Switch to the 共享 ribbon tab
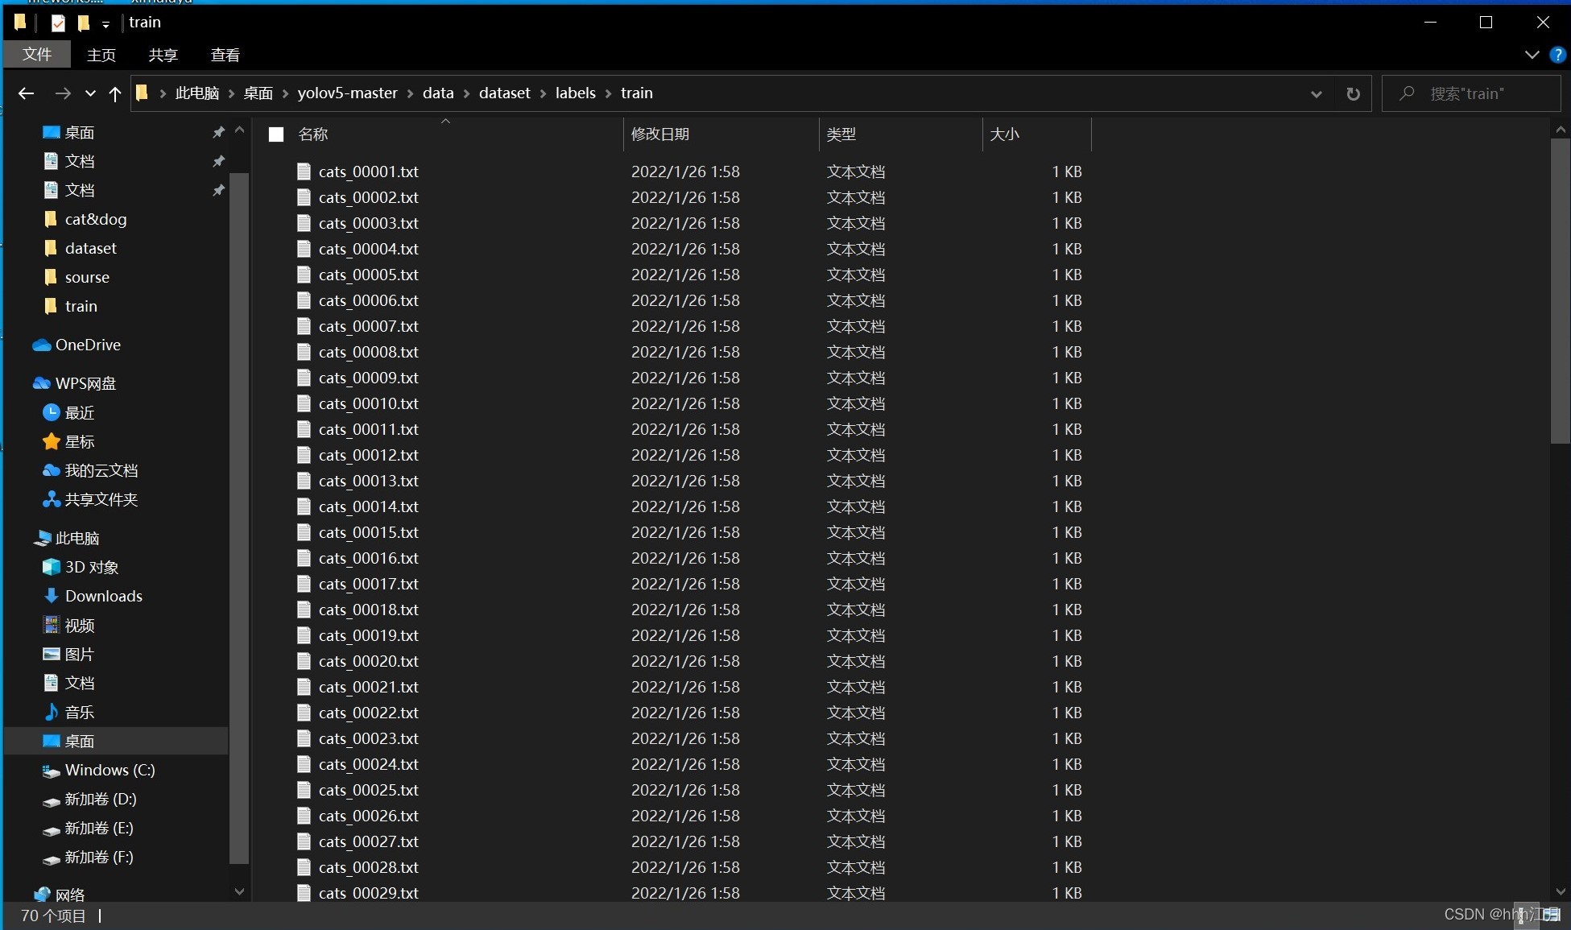This screenshot has height=930, width=1571. click(x=163, y=55)
